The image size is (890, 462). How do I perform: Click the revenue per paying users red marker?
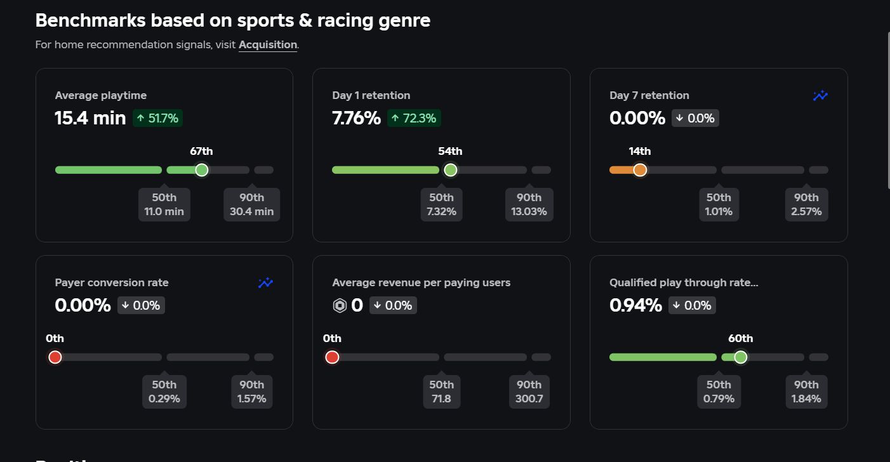[x=332, y=357]
